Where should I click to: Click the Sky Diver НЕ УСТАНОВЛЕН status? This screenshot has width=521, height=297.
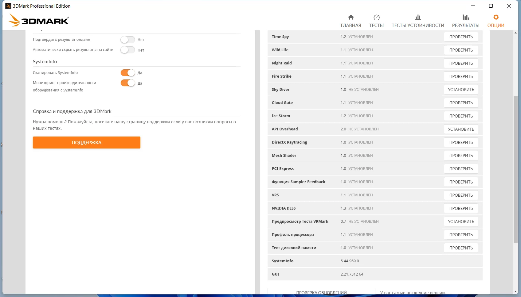pos(363,90)
